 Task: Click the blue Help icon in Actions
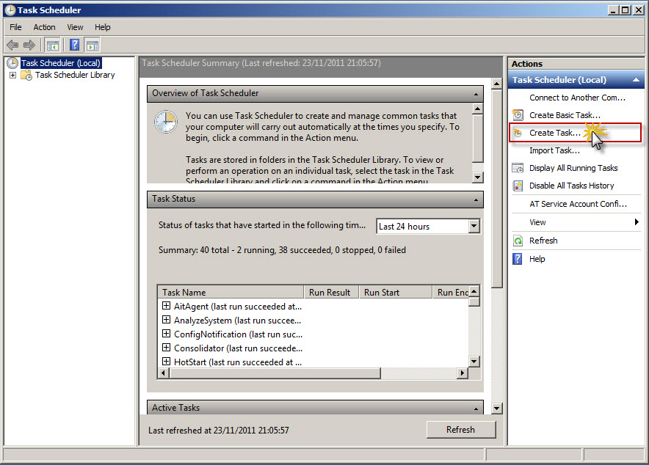pyautogui.click(x=518, y=259)
